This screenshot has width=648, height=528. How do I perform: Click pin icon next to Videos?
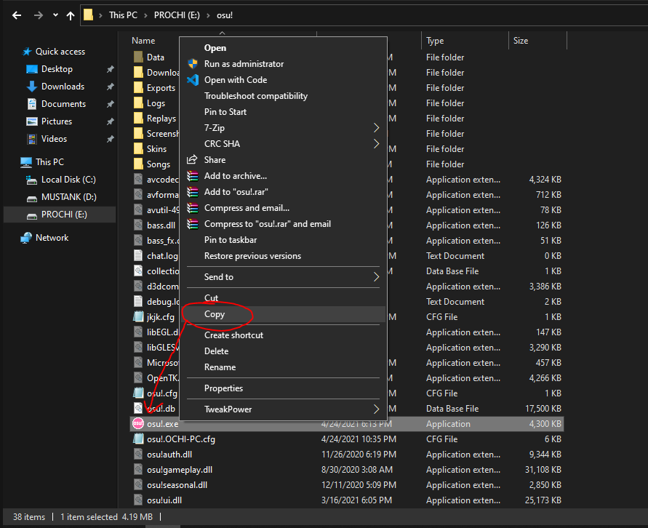pyautogui.click(x=110, y=139)
